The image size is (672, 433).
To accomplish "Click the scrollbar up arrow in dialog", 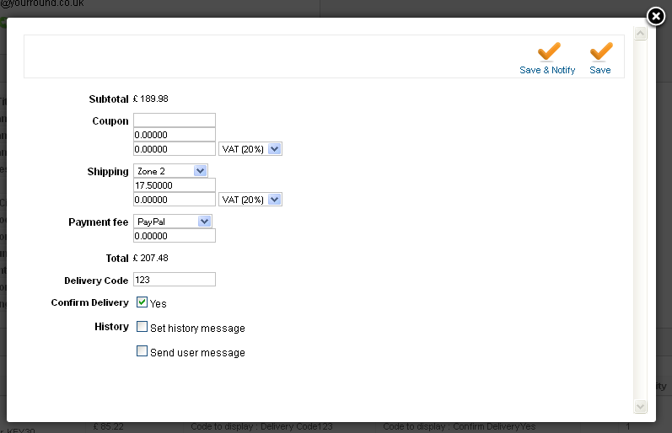I will [640, 34].
